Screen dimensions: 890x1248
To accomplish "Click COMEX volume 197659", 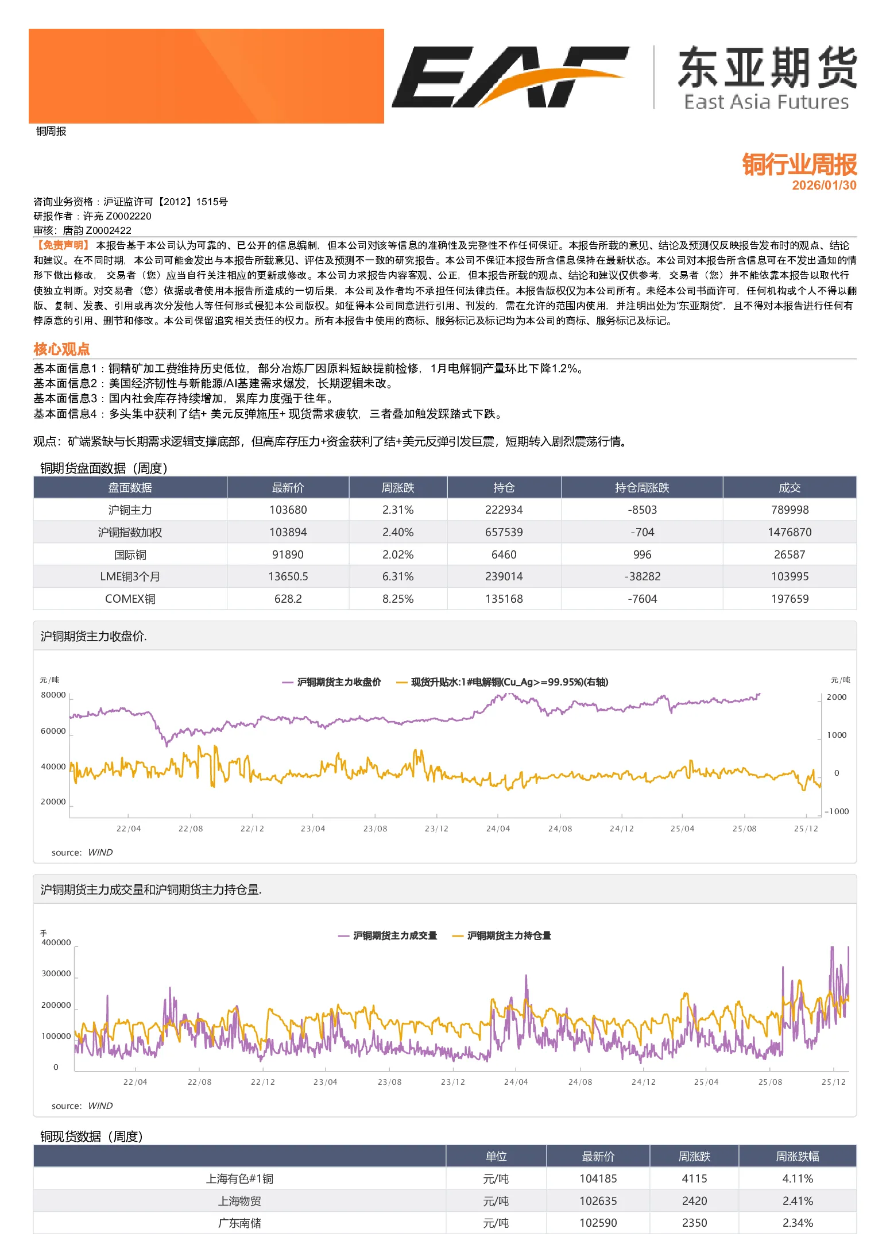I will 790,599.
